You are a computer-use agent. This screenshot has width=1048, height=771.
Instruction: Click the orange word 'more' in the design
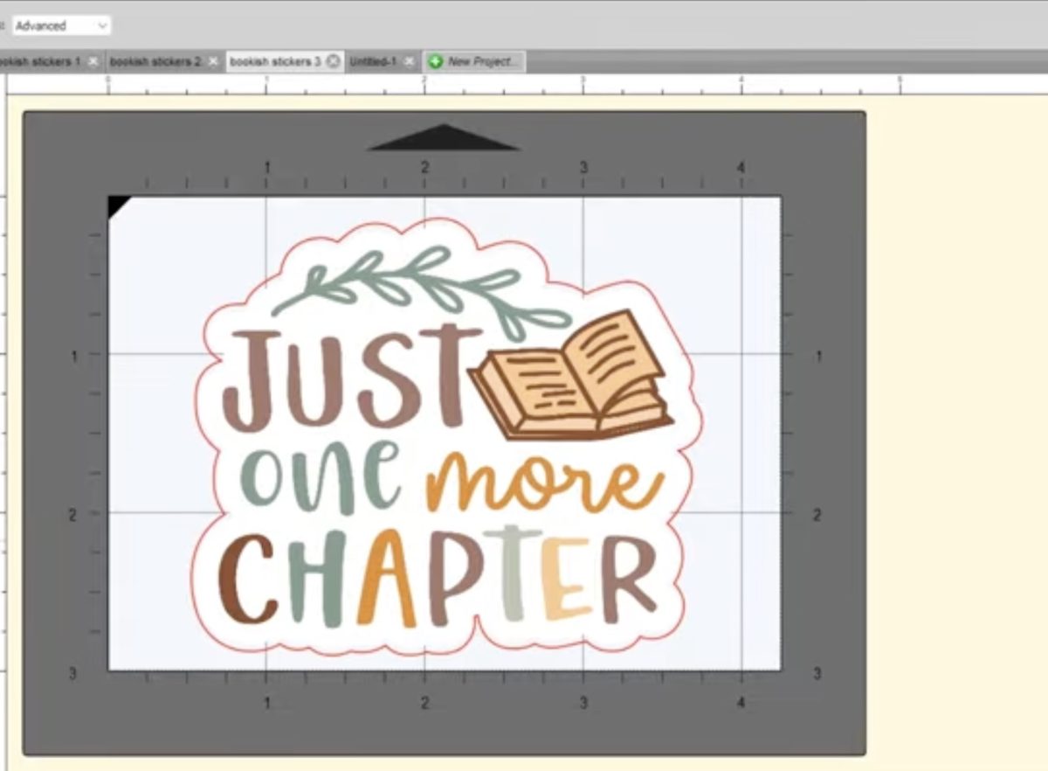pyautogui.click(x=545, y=482)
